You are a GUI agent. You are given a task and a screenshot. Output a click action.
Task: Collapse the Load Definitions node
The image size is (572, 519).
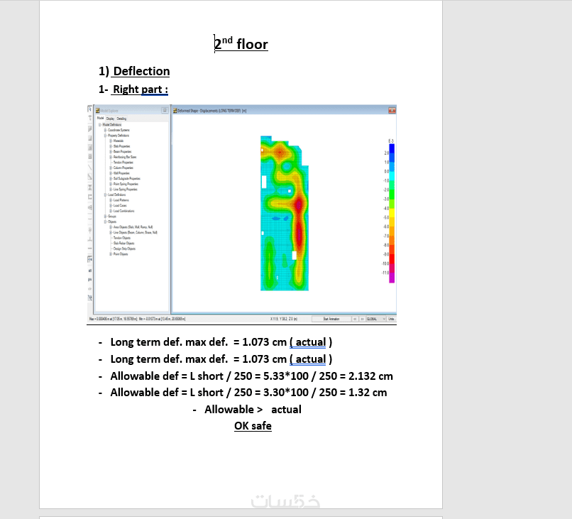point(106,195)
